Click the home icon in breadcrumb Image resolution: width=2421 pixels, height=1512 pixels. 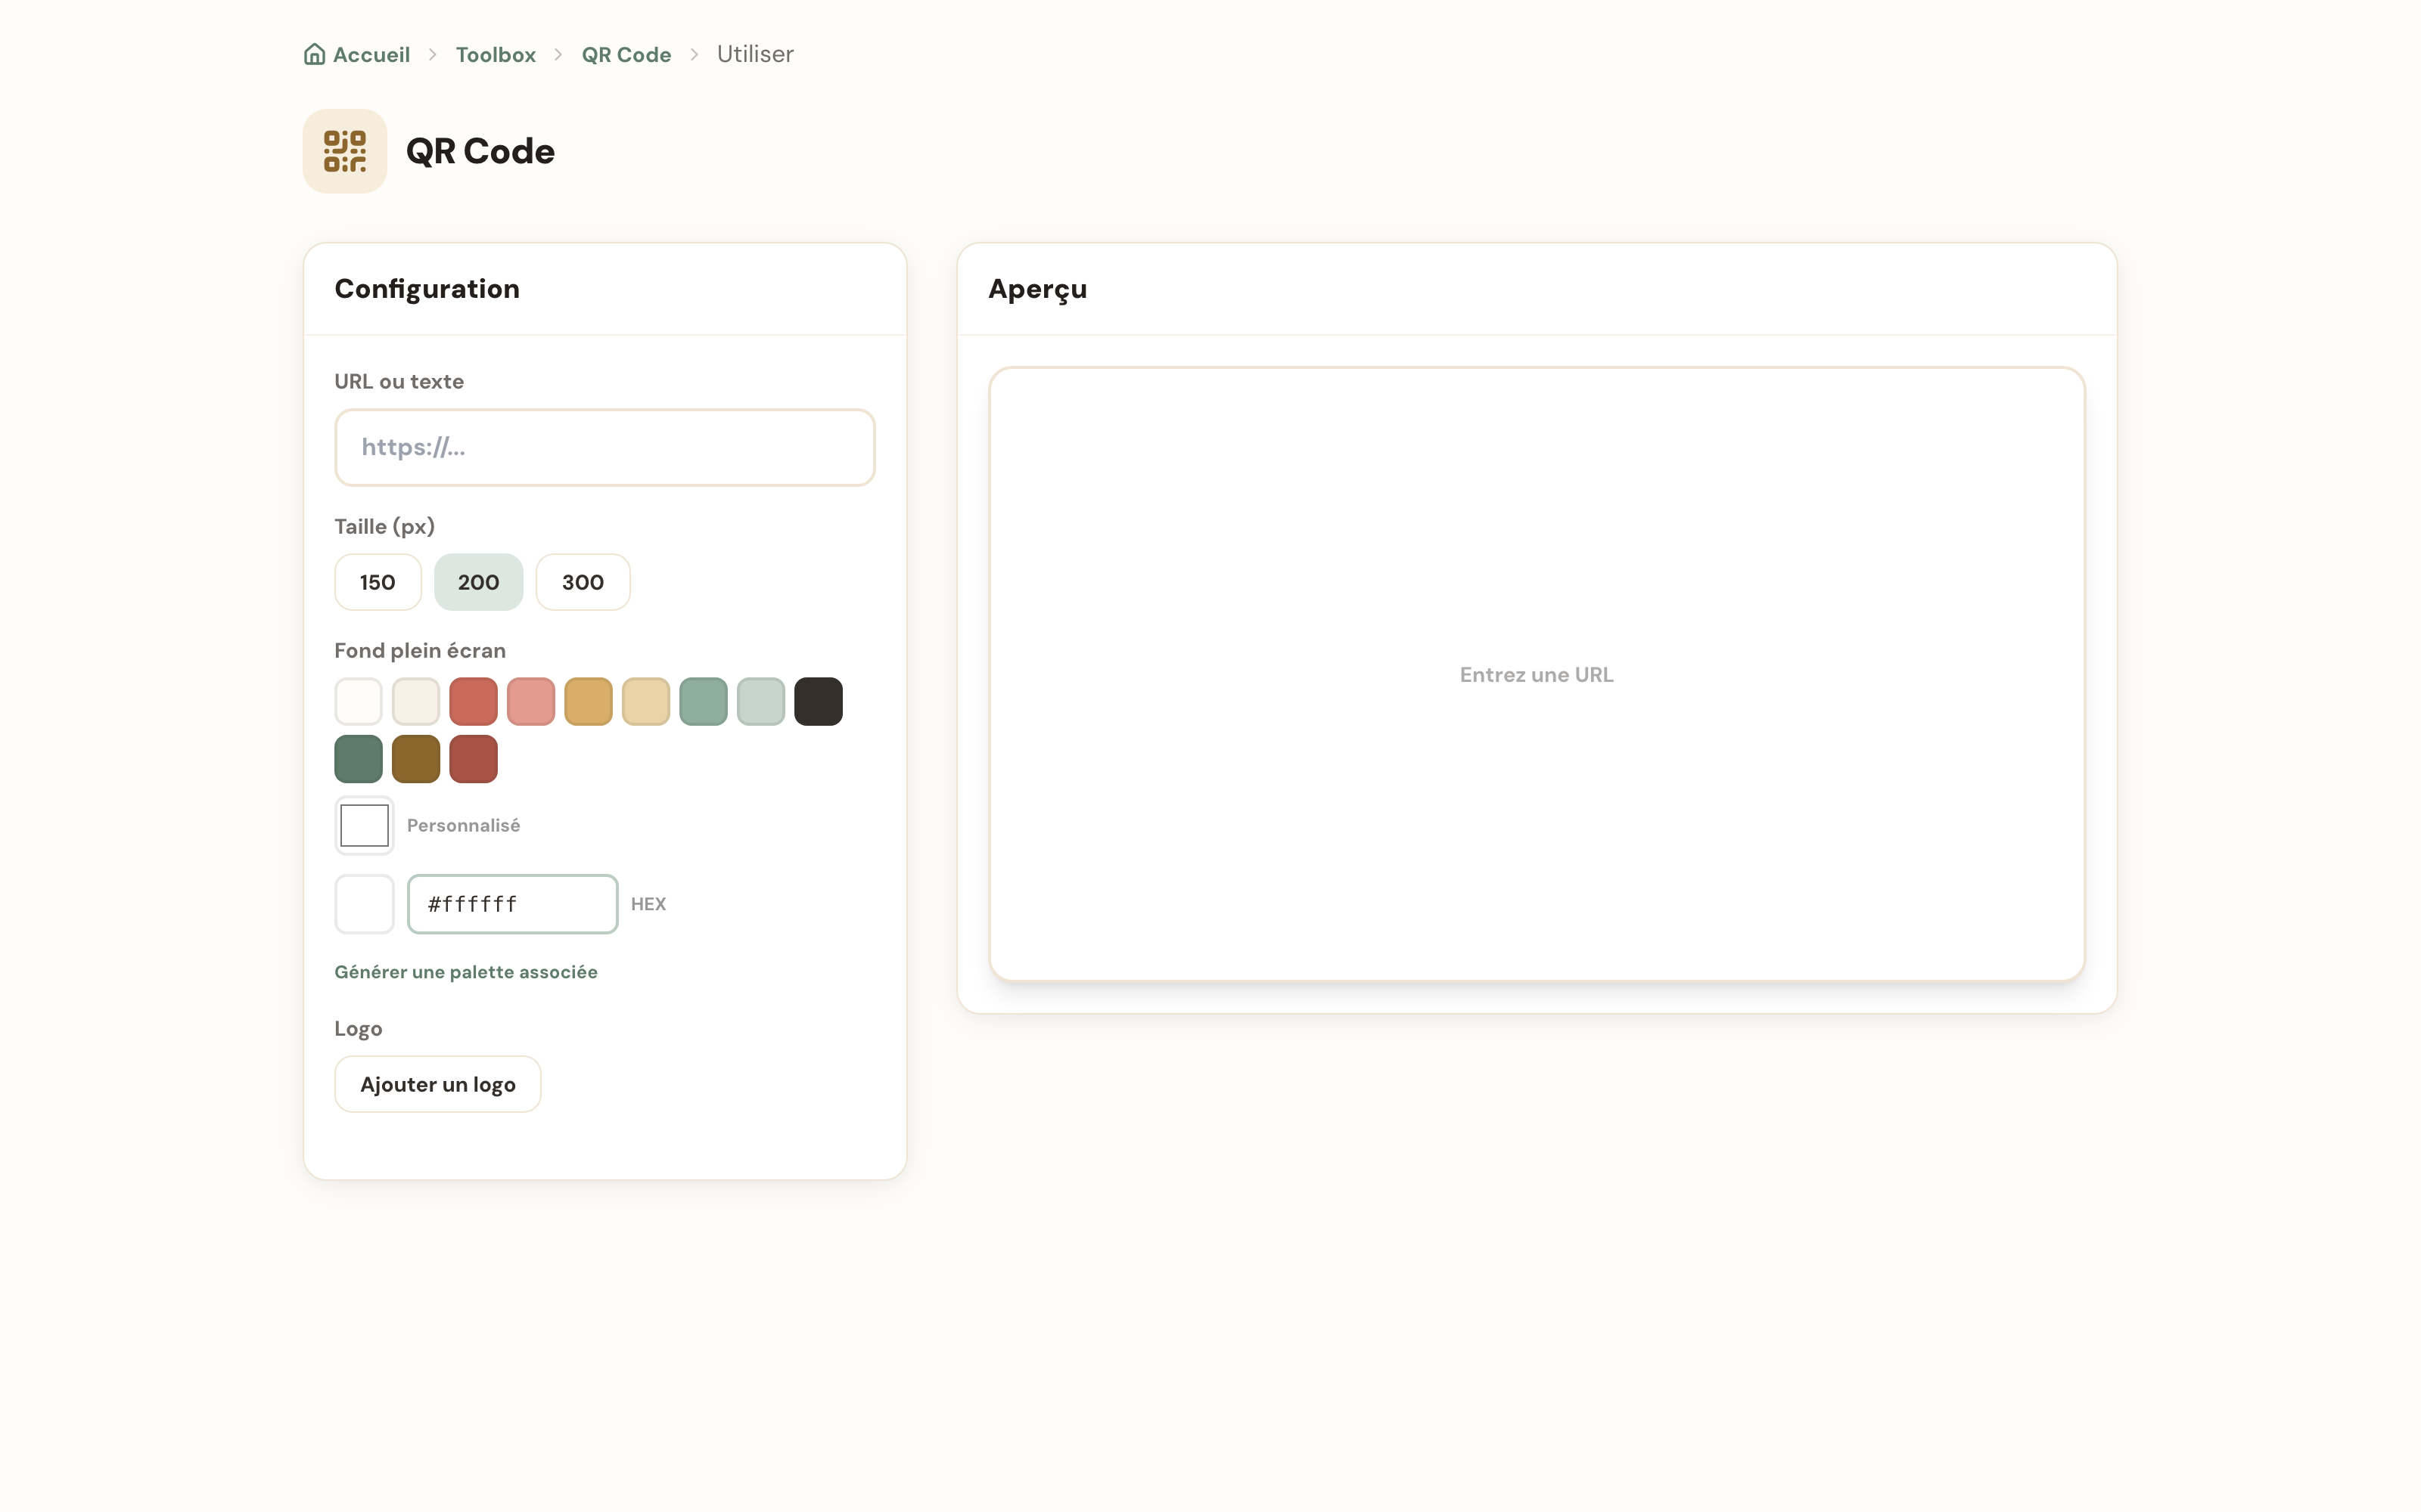click(x=314, y=54)
